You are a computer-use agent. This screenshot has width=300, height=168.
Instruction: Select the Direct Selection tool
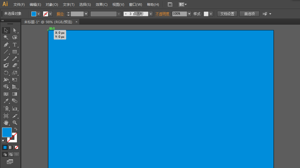coord(15,30)
